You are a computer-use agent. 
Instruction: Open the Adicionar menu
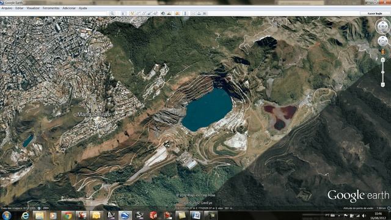tap(69, 8)
